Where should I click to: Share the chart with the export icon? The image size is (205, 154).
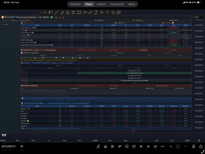pos(201,146)
